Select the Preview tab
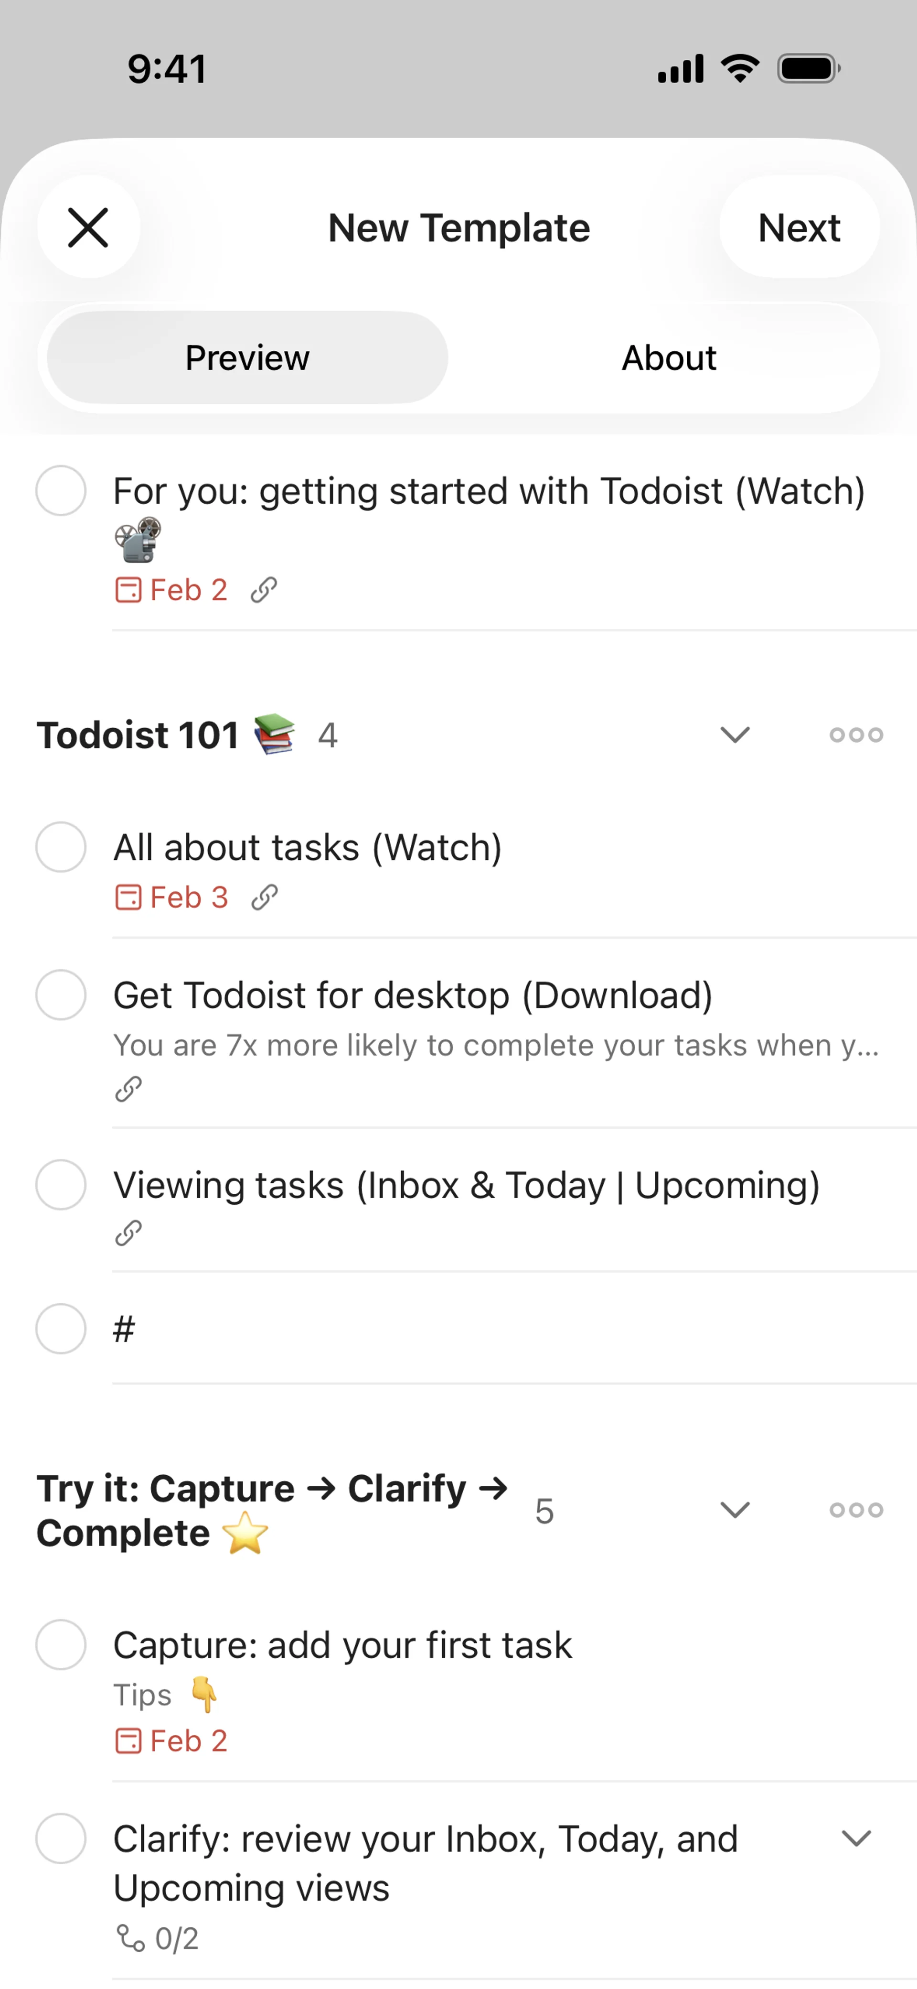Viewport: 917px width, 1989px height. 247,357
